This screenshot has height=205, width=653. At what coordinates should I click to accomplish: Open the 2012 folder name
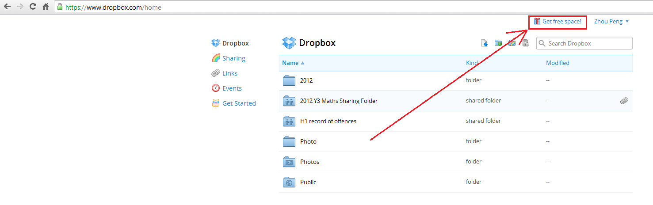[x=306, y=80]
